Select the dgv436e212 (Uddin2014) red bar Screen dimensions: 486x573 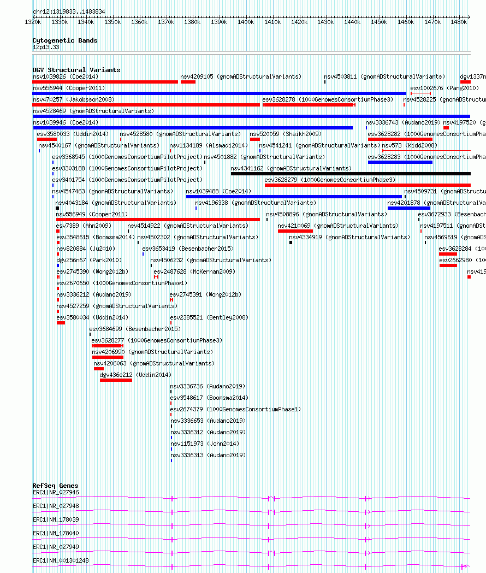coord(116,380)
